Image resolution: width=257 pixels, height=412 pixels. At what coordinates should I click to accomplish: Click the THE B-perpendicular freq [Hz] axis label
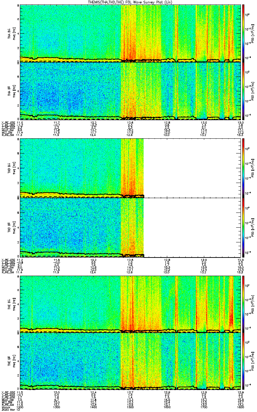point(14,305)
